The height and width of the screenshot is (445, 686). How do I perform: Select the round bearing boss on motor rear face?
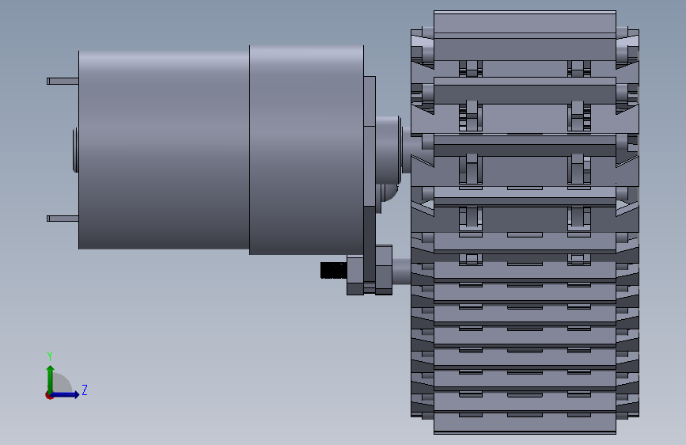[x=76, y=150]
